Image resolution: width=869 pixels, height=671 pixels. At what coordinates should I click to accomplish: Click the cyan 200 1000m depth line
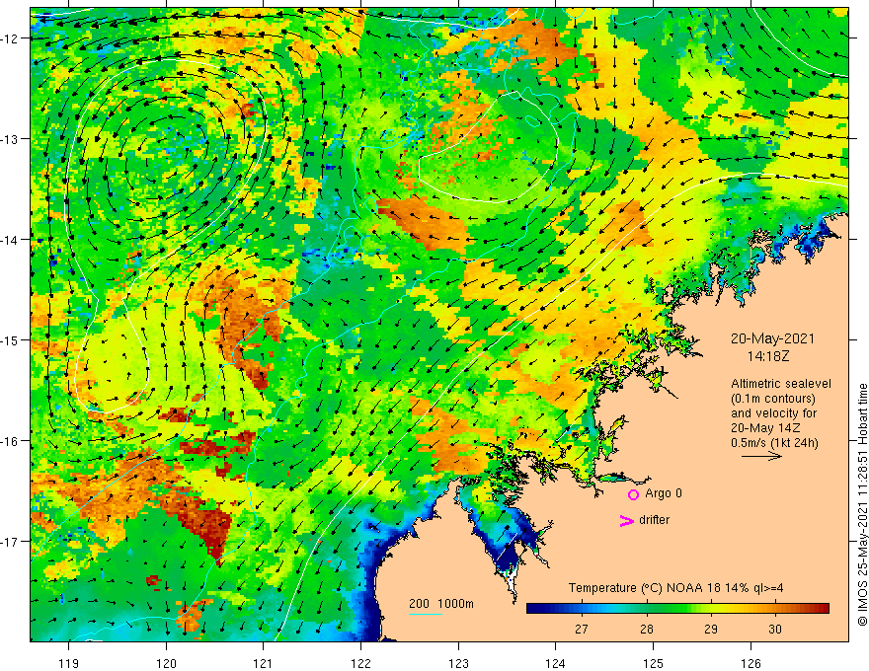426,614
